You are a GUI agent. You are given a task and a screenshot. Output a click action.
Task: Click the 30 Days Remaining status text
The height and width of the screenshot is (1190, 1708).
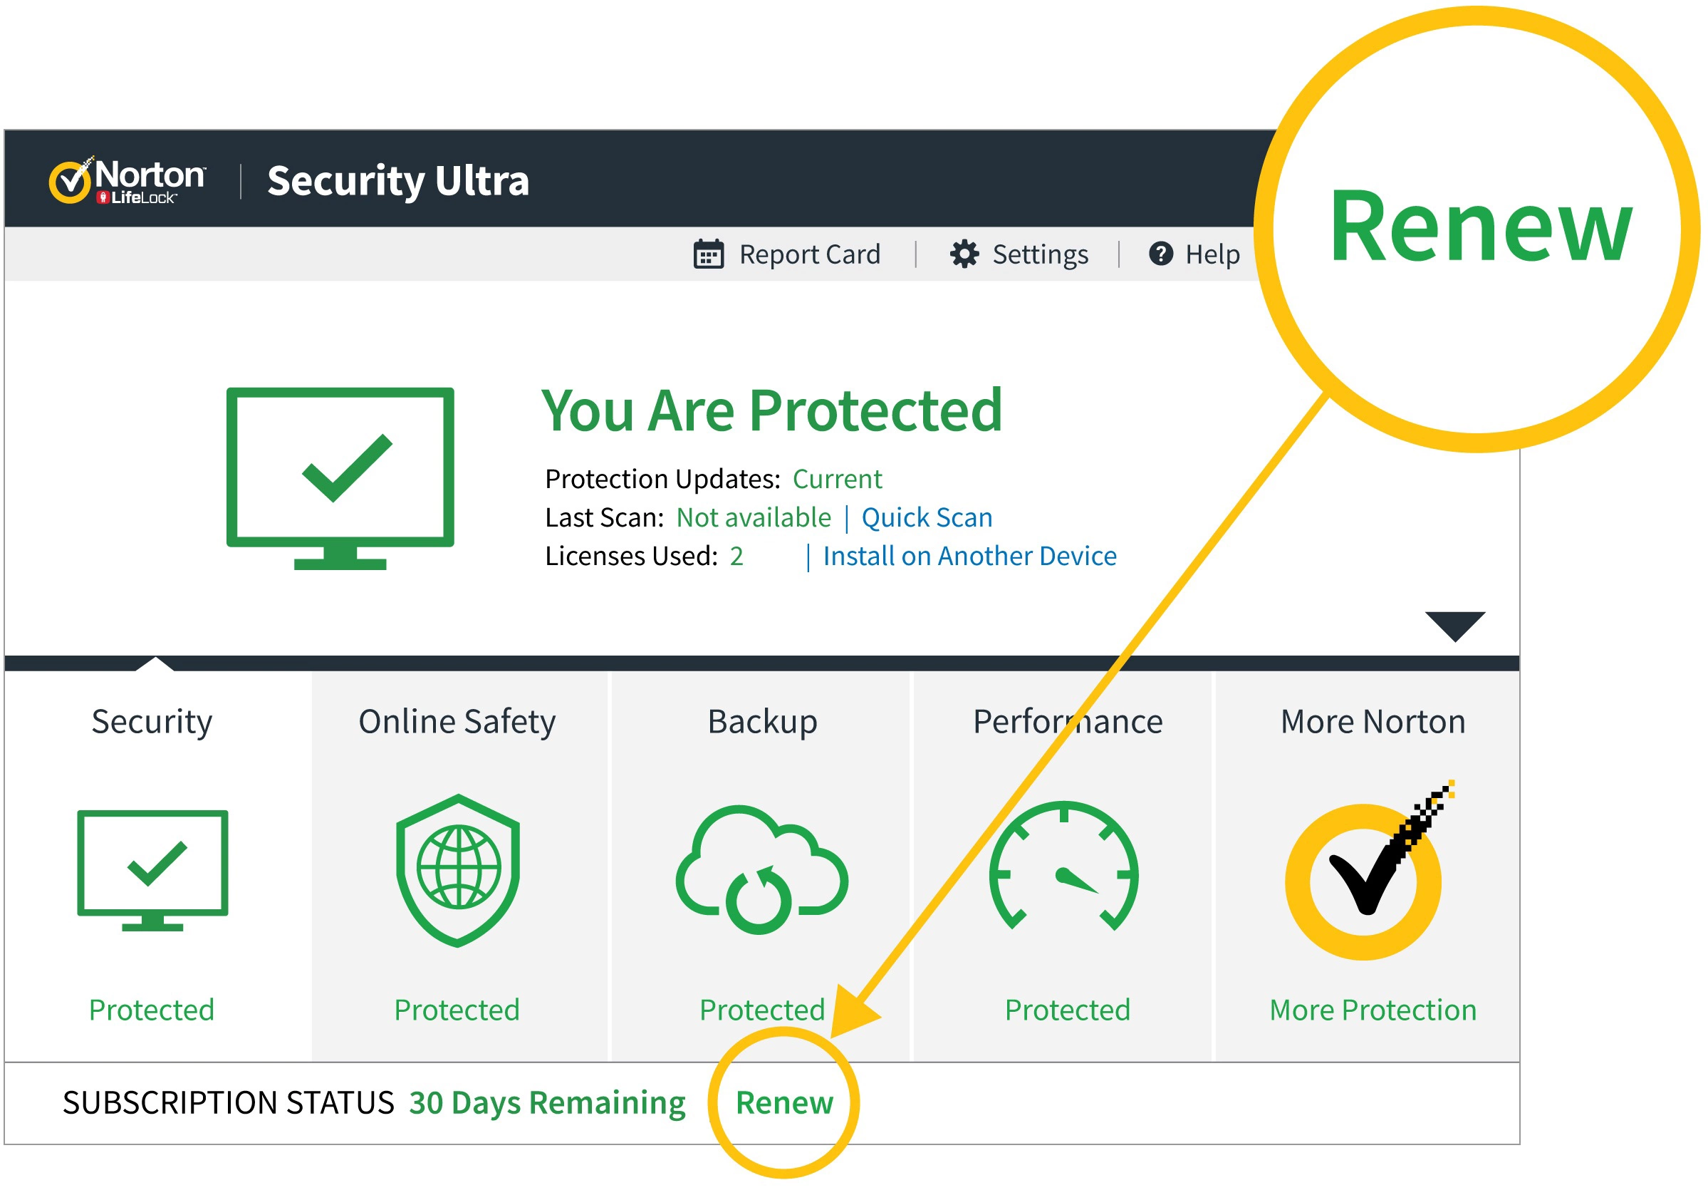[x=547, y=1103]
